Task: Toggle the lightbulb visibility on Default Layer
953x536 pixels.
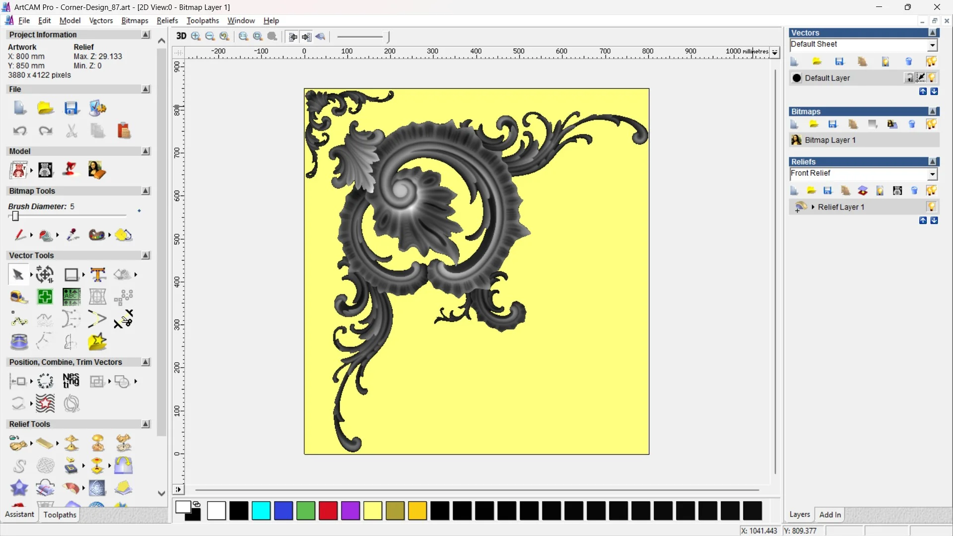Action: coord(933,78)
